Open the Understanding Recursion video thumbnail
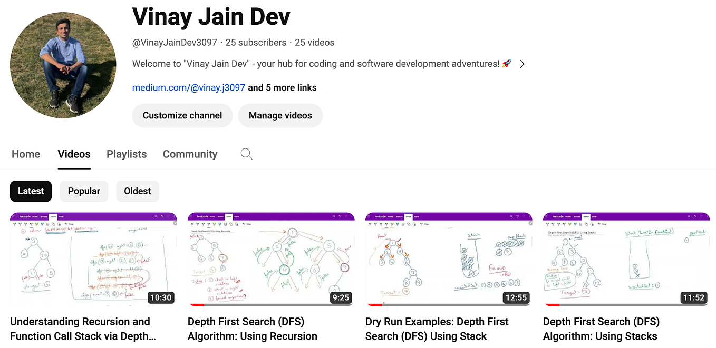The image size is (716, 348). click(93, 259)
